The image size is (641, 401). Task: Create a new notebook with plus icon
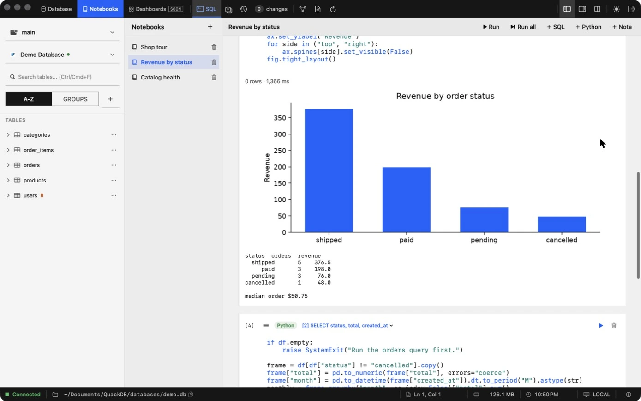pos(210,27)
